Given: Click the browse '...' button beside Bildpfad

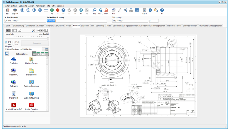Looking at the screenshot, I should click(43, 49).
